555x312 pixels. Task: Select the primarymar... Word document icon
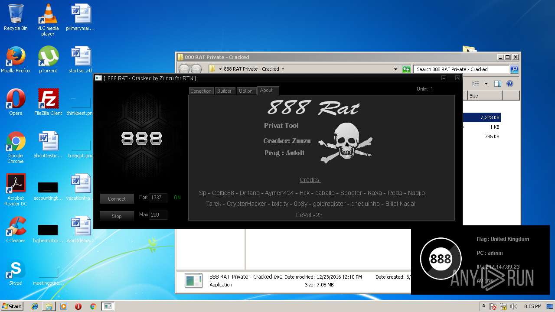pos(80,17)
